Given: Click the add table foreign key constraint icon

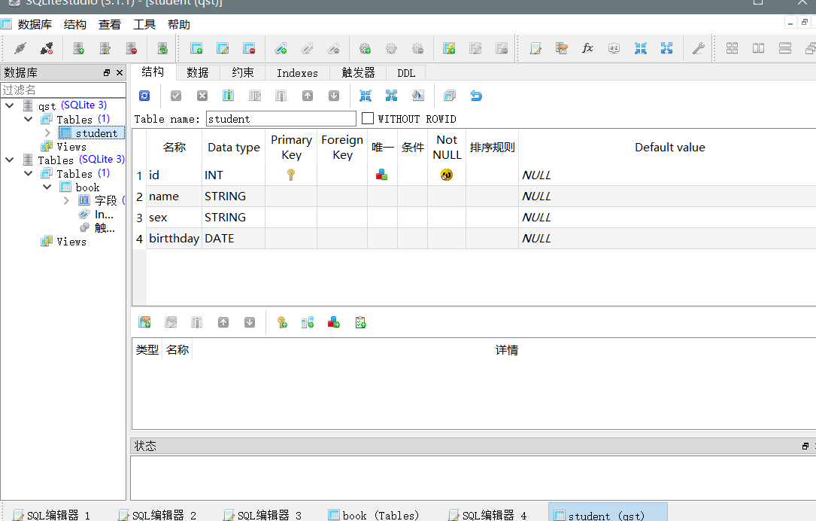Looking at the screenshot, I should tap(308, 323).
